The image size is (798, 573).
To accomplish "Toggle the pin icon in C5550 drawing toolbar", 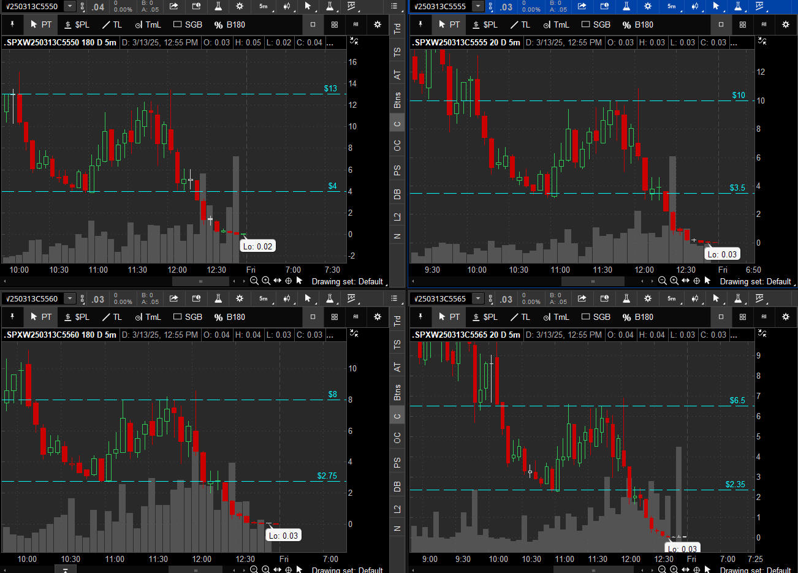I will tap(12, 25).
